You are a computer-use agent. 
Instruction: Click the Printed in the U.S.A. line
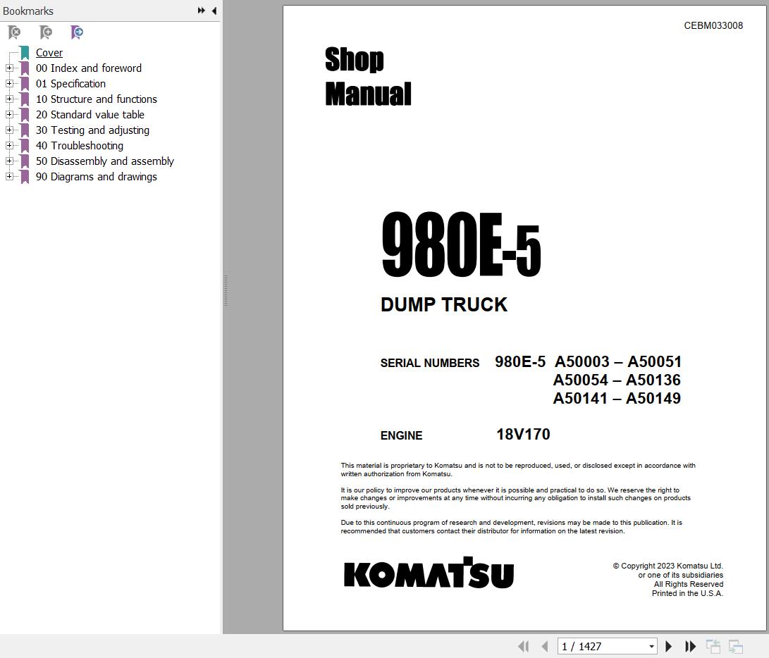[x=687, y=593]
